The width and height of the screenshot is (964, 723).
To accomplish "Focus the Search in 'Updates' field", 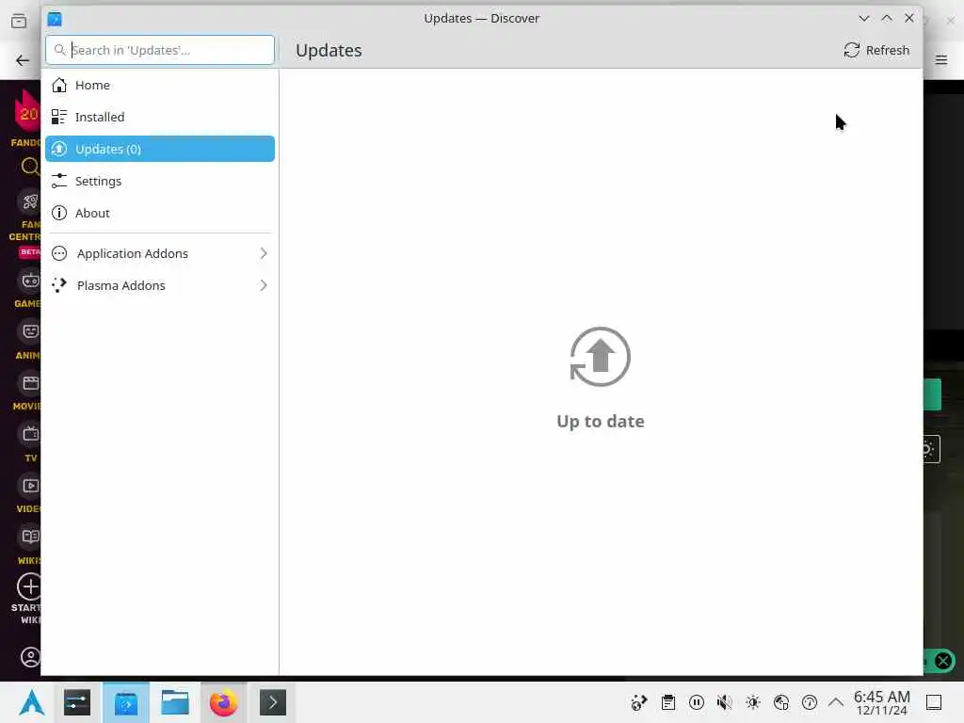I will (x=160, y=50).
